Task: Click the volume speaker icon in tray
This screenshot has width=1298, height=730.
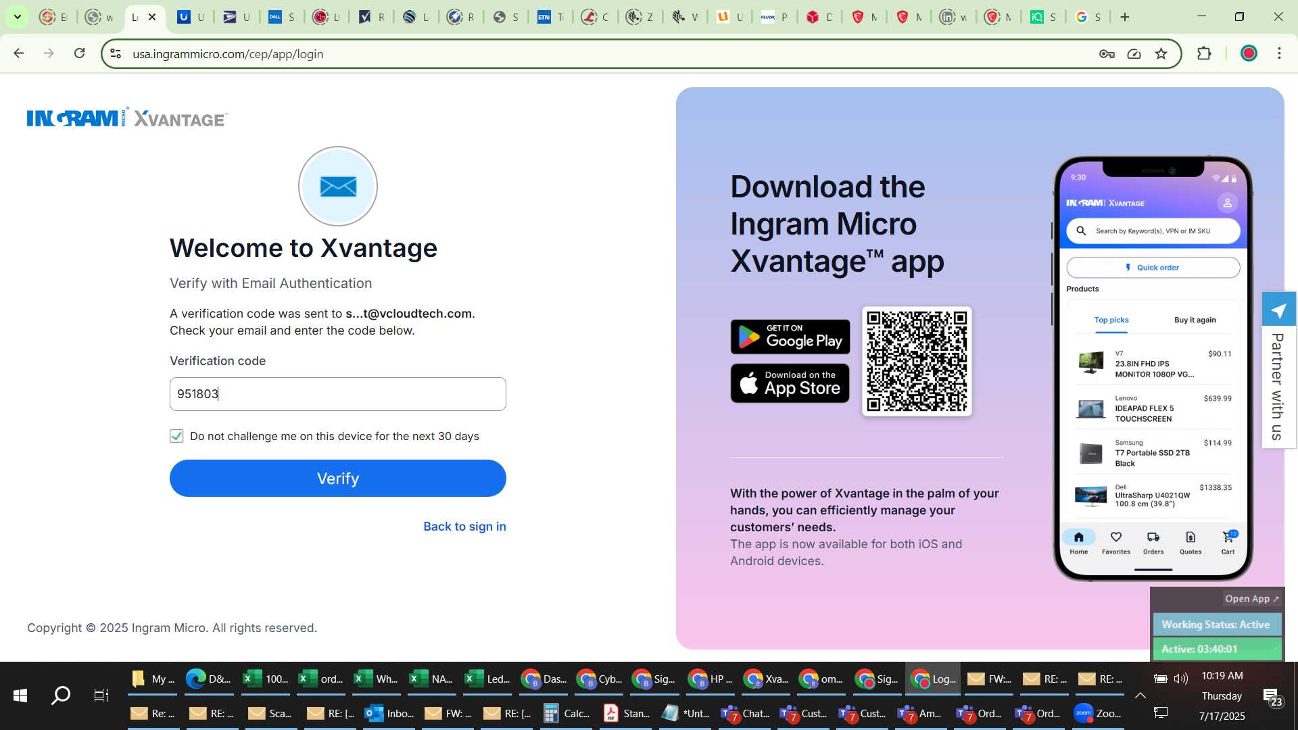Action: (x=1181, y=678)
